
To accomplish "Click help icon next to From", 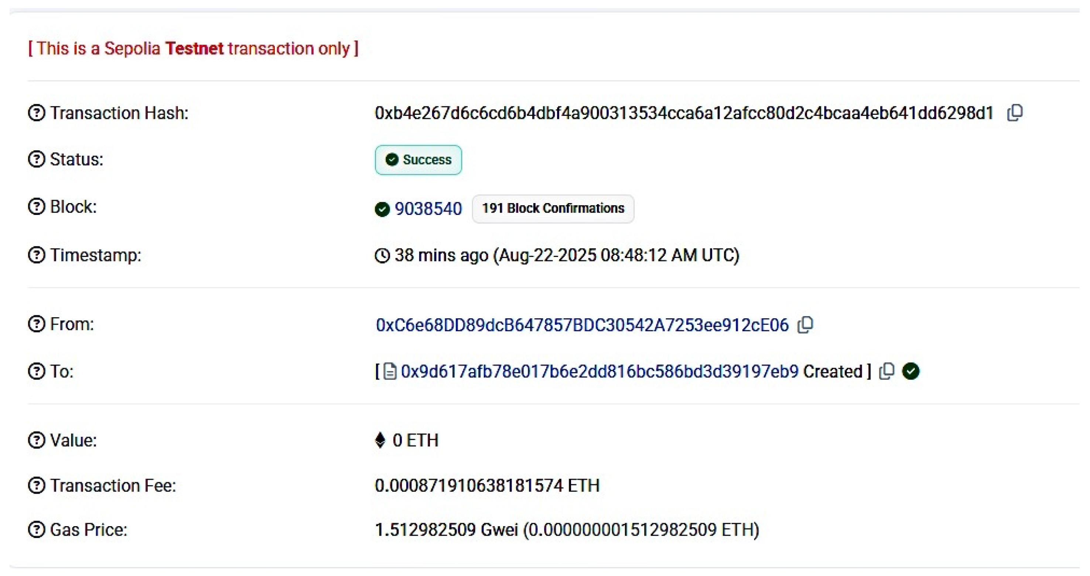I will [x=37, y=324].
